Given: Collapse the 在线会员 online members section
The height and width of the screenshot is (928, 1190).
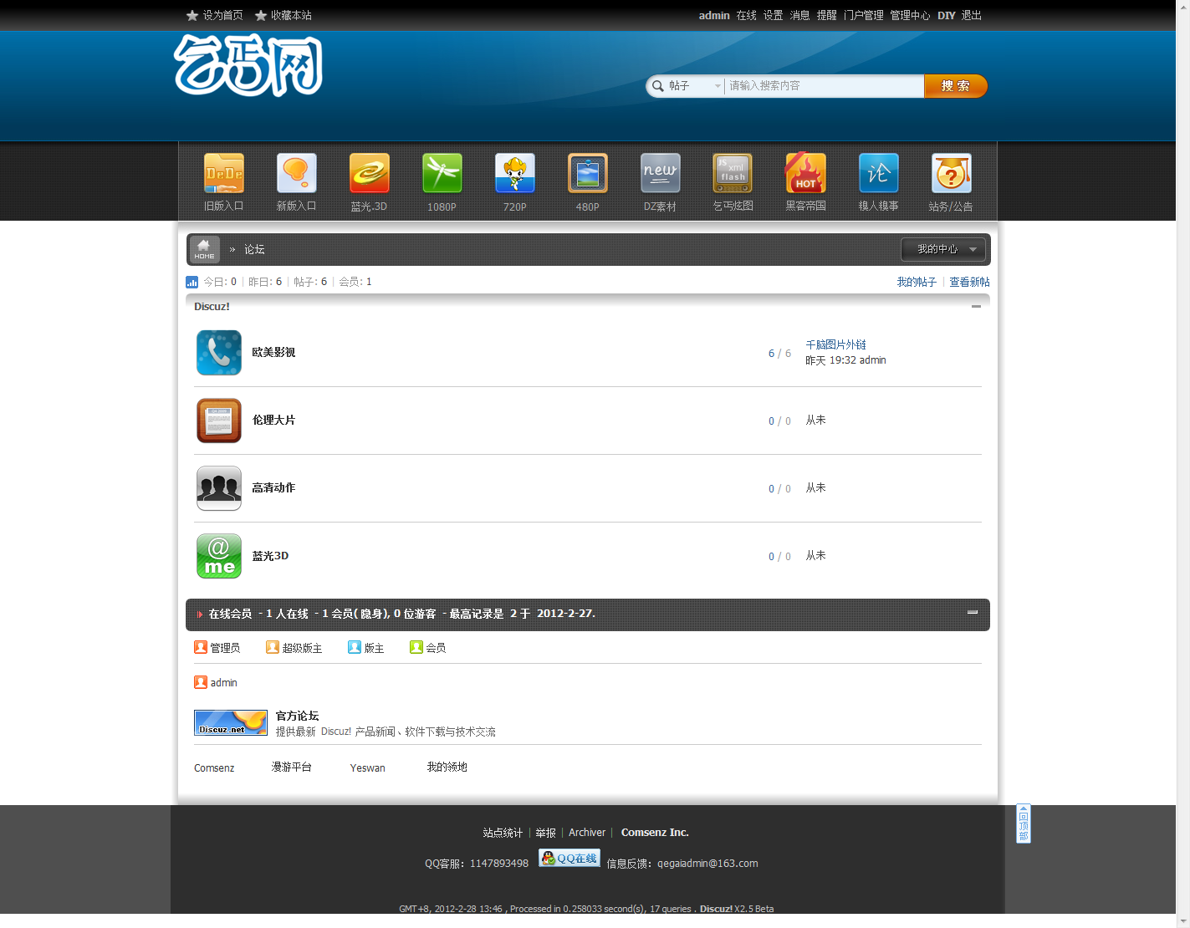Looking at the screenshot, I should tap(973, 613).
